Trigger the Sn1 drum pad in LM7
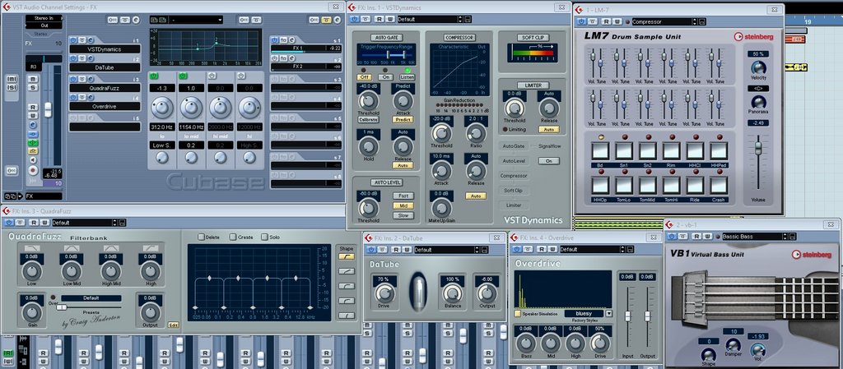Viewport: 843px width, 369px height. tap(624, 150)
